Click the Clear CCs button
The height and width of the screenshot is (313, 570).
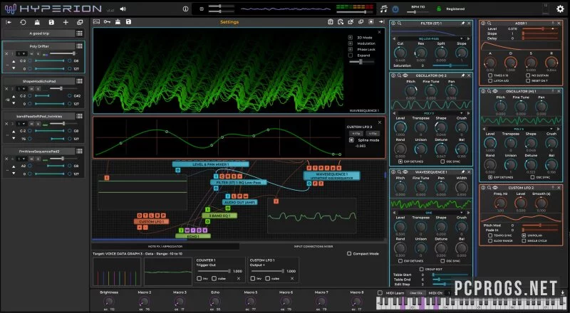pos(415,292)
